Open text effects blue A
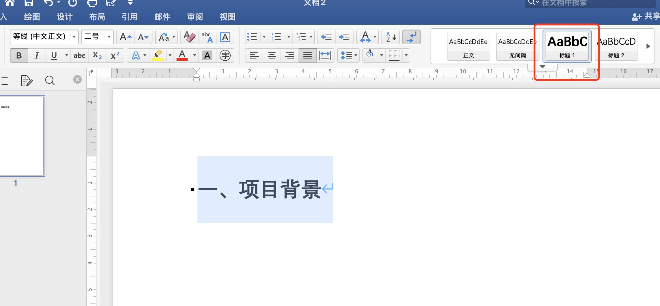This screenshot has width=660, height=306. coord(136,56)
